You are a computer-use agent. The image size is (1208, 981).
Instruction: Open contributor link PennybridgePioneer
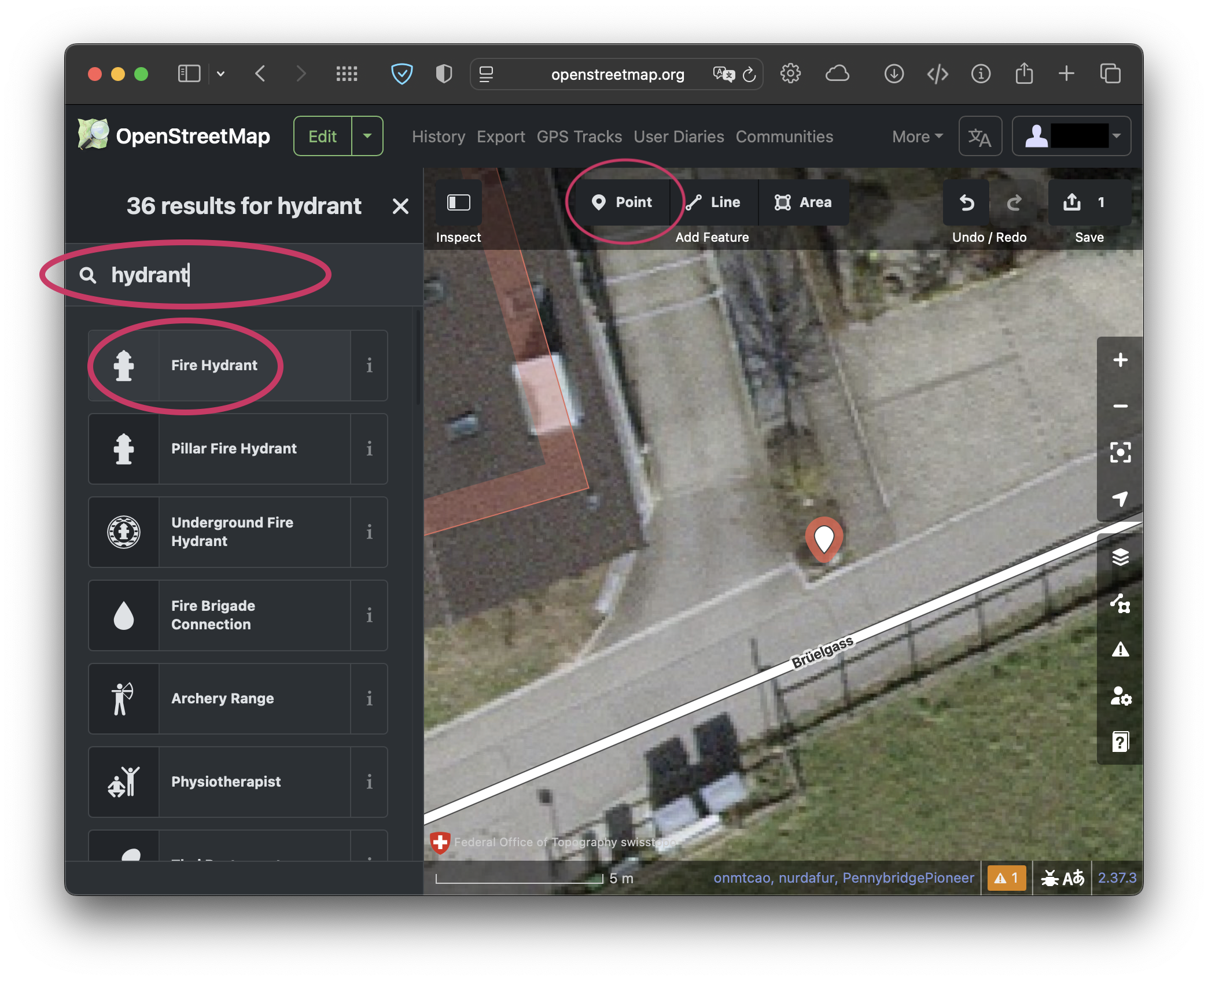click(908, 877)
